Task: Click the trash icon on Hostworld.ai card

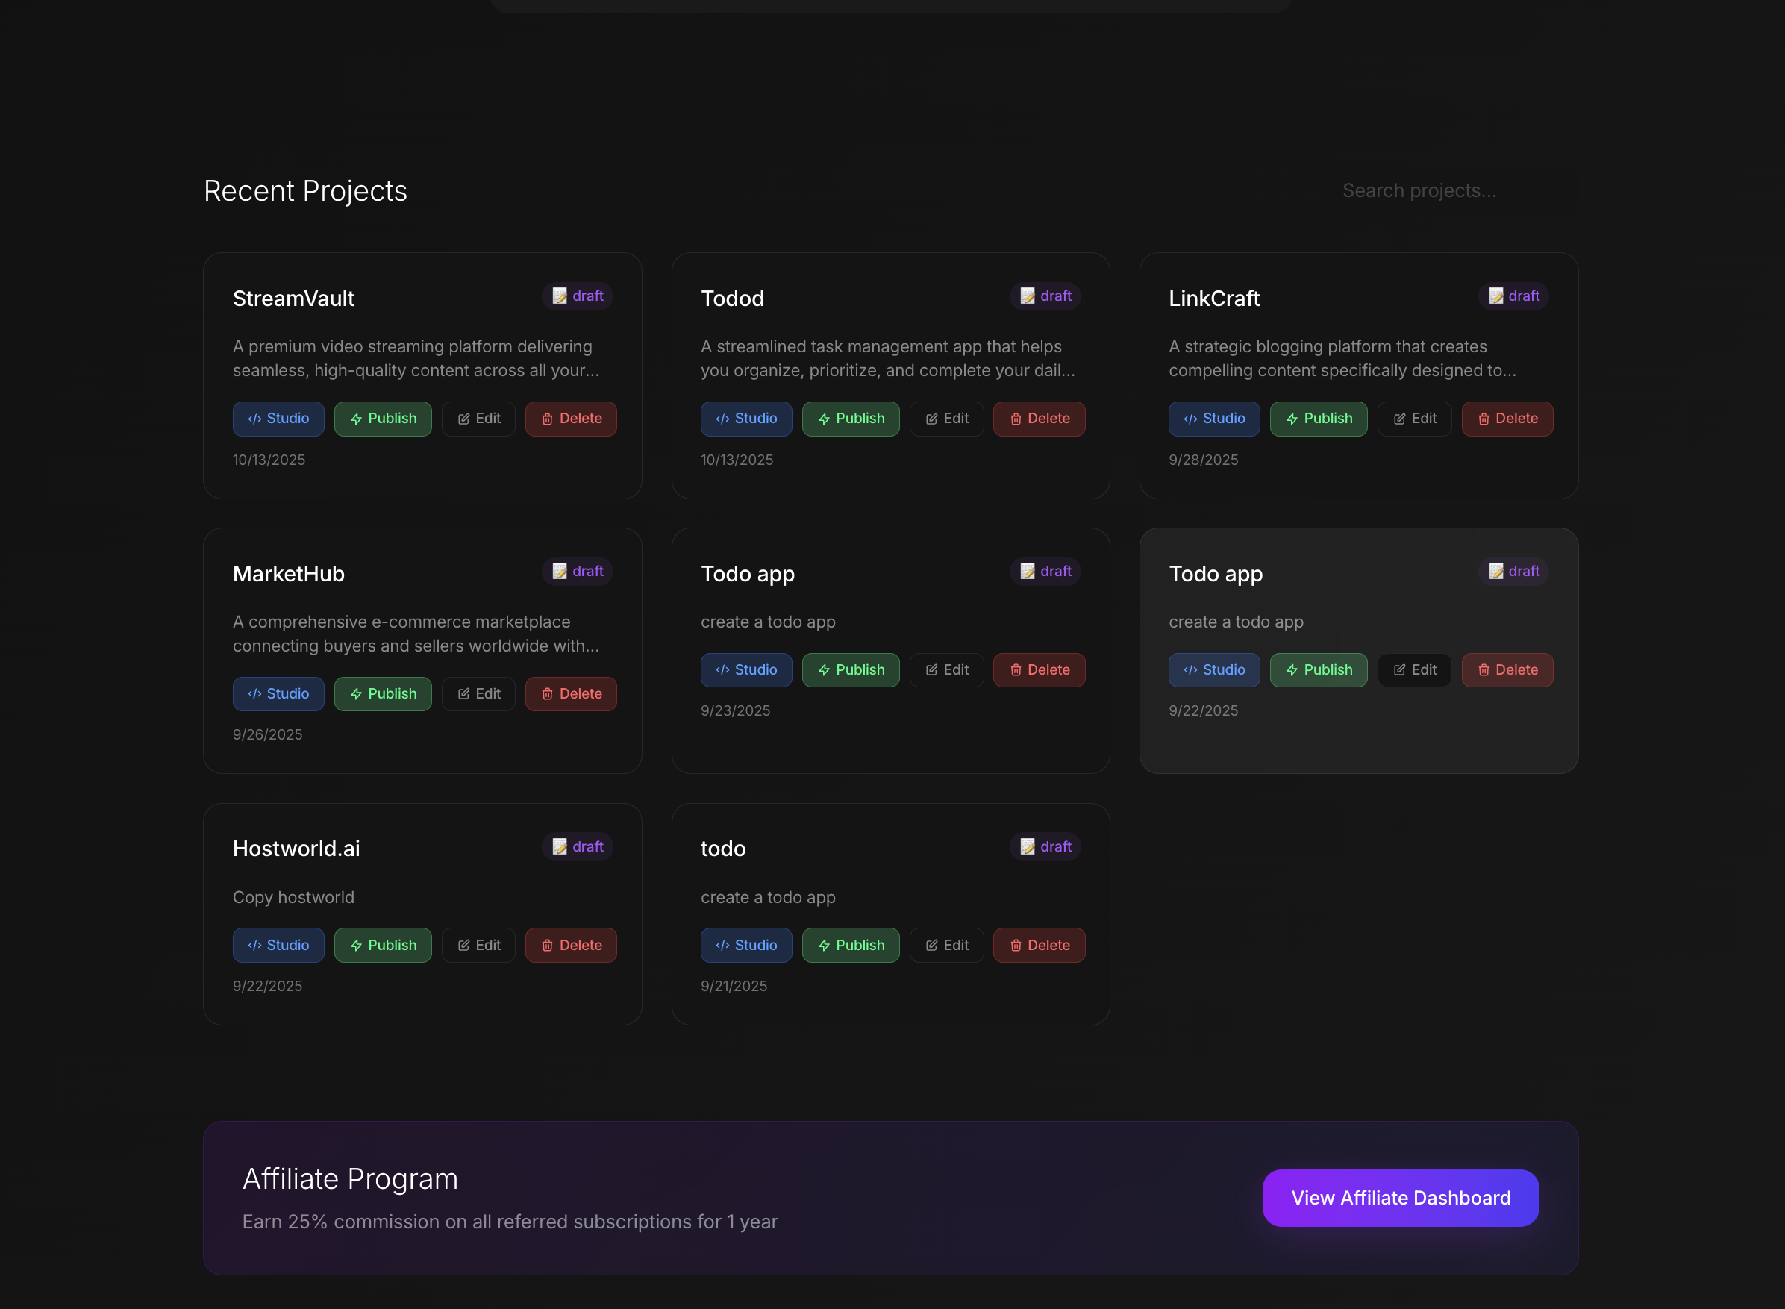Action: (547, 946)
